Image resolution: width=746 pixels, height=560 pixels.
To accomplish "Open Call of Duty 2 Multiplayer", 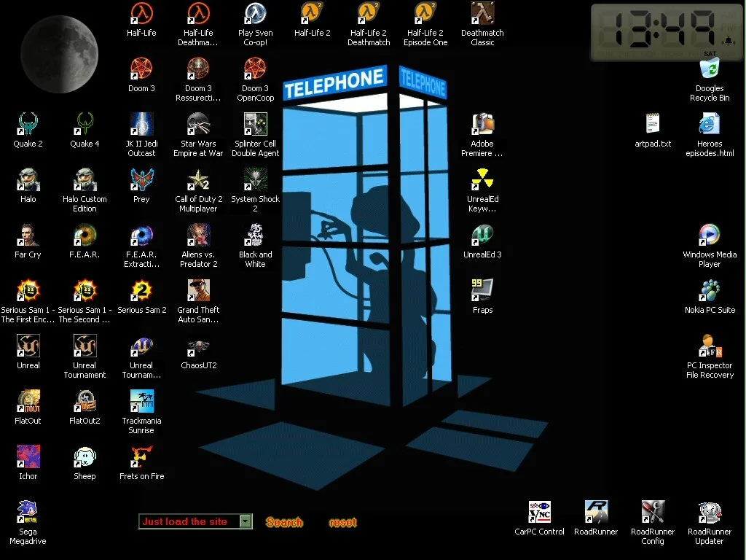I will [198, 180].
